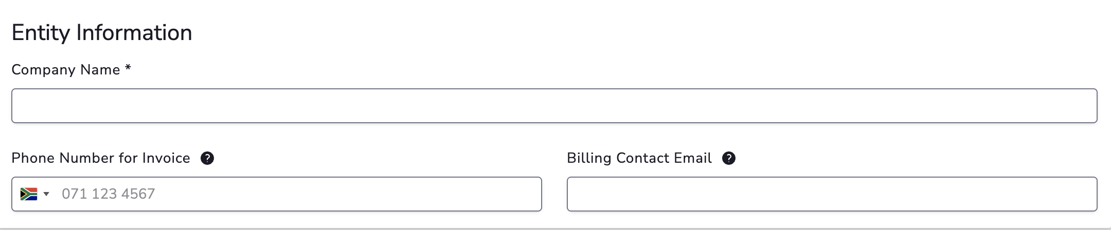Focus the Company Name text field
Screen dimensions: 1111x230
pyautogui.click(x=554, y=106)
